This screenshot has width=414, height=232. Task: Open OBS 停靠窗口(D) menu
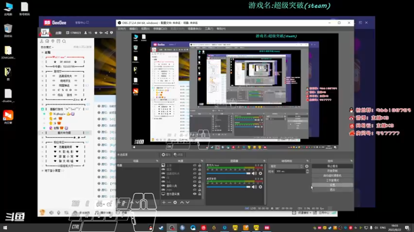coord(160,29)
